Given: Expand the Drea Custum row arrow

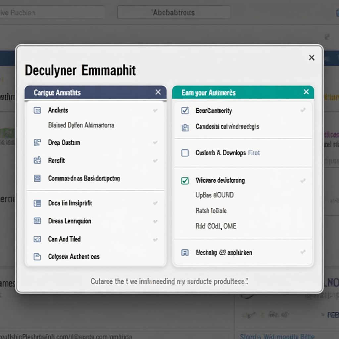Looking at the screenshot, I should point(155,143).
